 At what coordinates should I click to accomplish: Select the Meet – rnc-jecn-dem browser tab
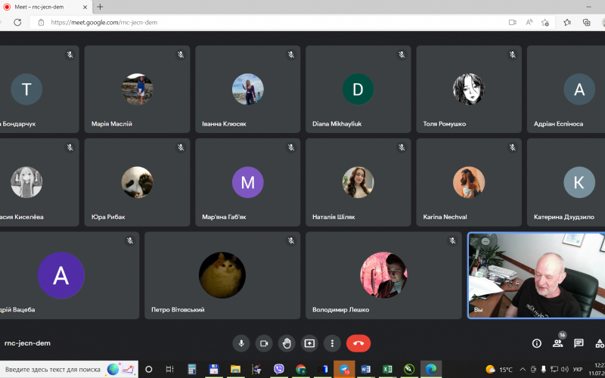(46, 7)
